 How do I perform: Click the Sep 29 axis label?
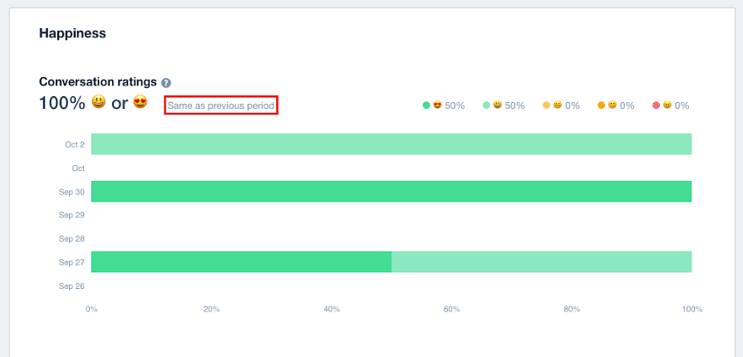71,215
